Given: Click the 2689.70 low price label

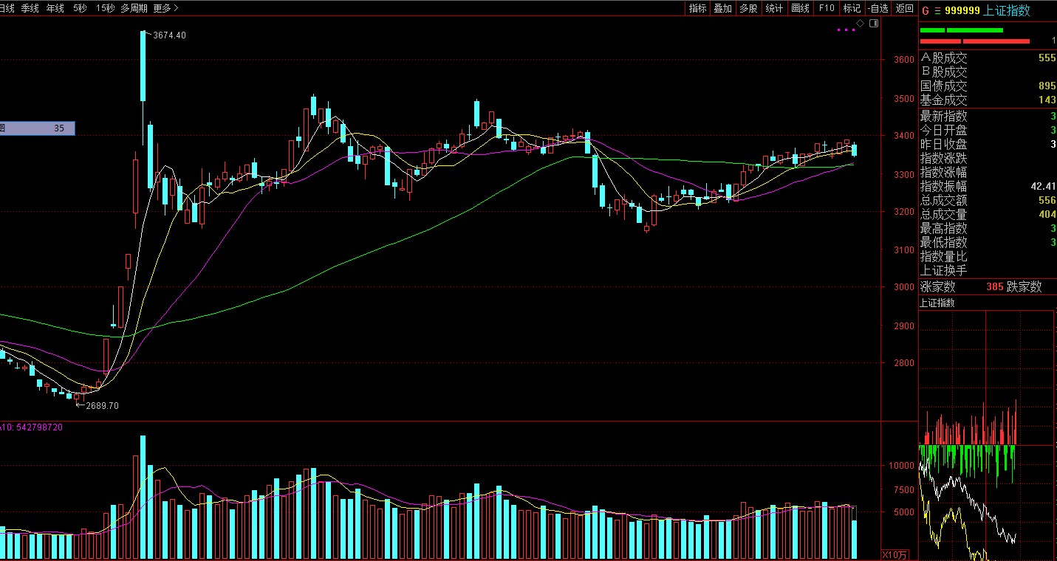Looking at the screenshot, I should click(x=102, y=405).
